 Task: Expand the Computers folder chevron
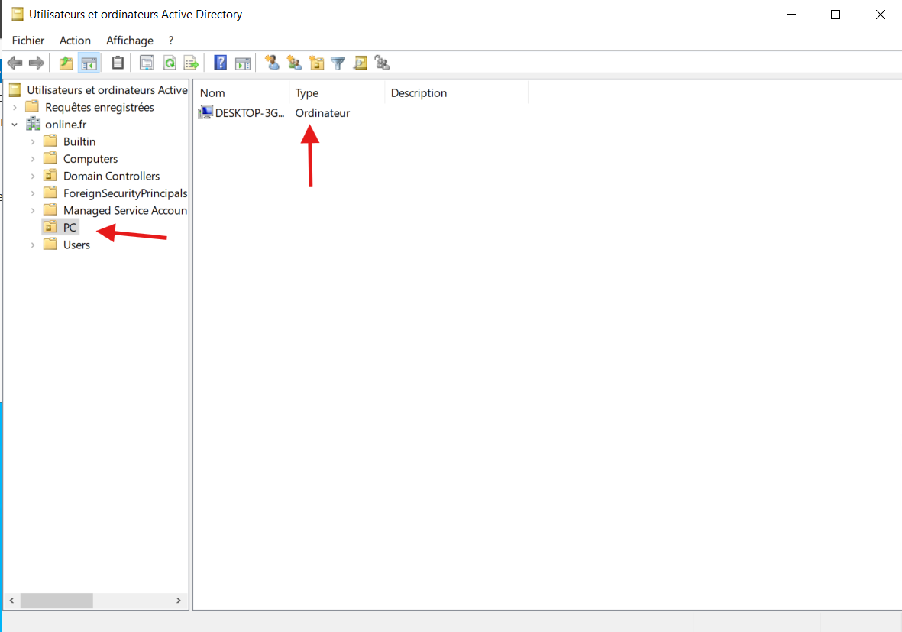[33, 159]
